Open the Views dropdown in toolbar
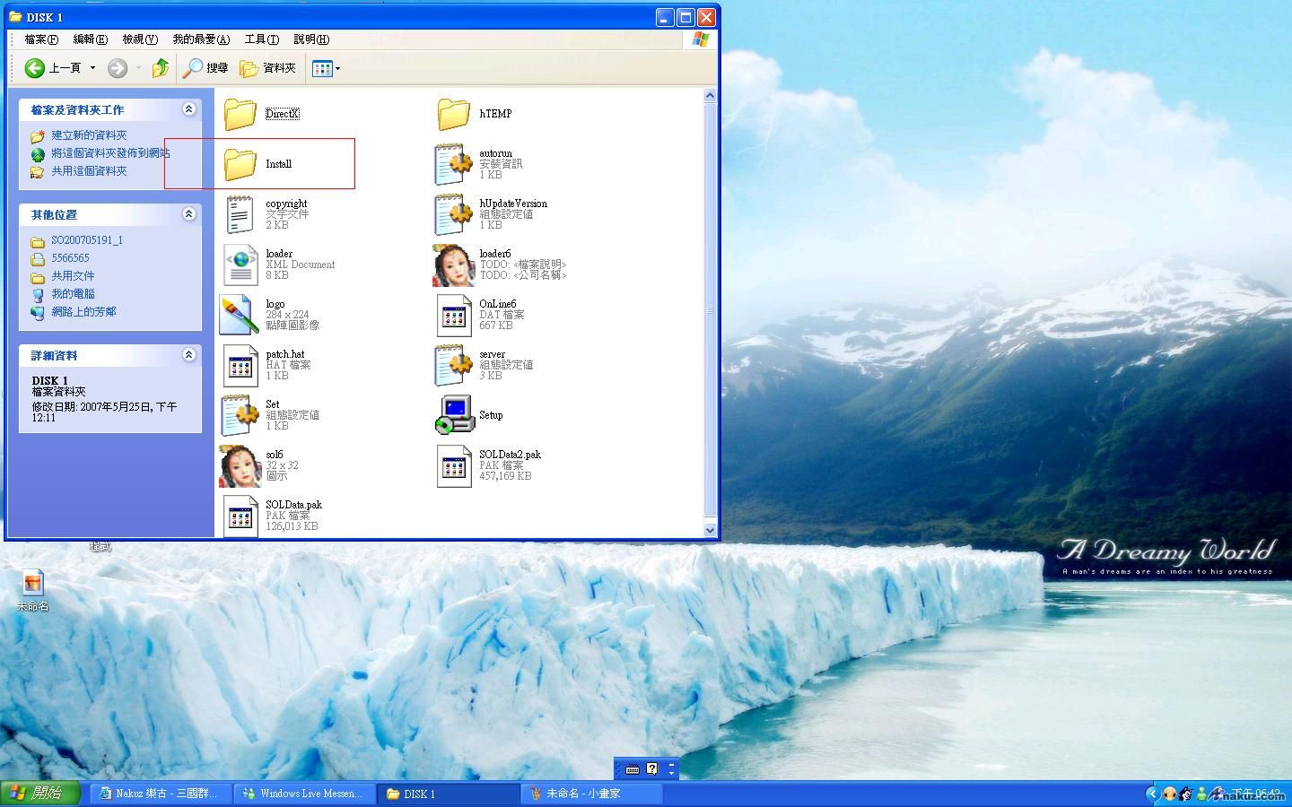The image size is (1292, 807). click(326, 68)
